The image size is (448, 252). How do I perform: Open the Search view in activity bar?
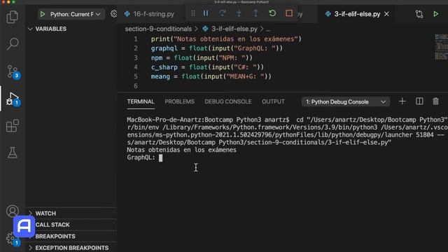pos(13,43)
